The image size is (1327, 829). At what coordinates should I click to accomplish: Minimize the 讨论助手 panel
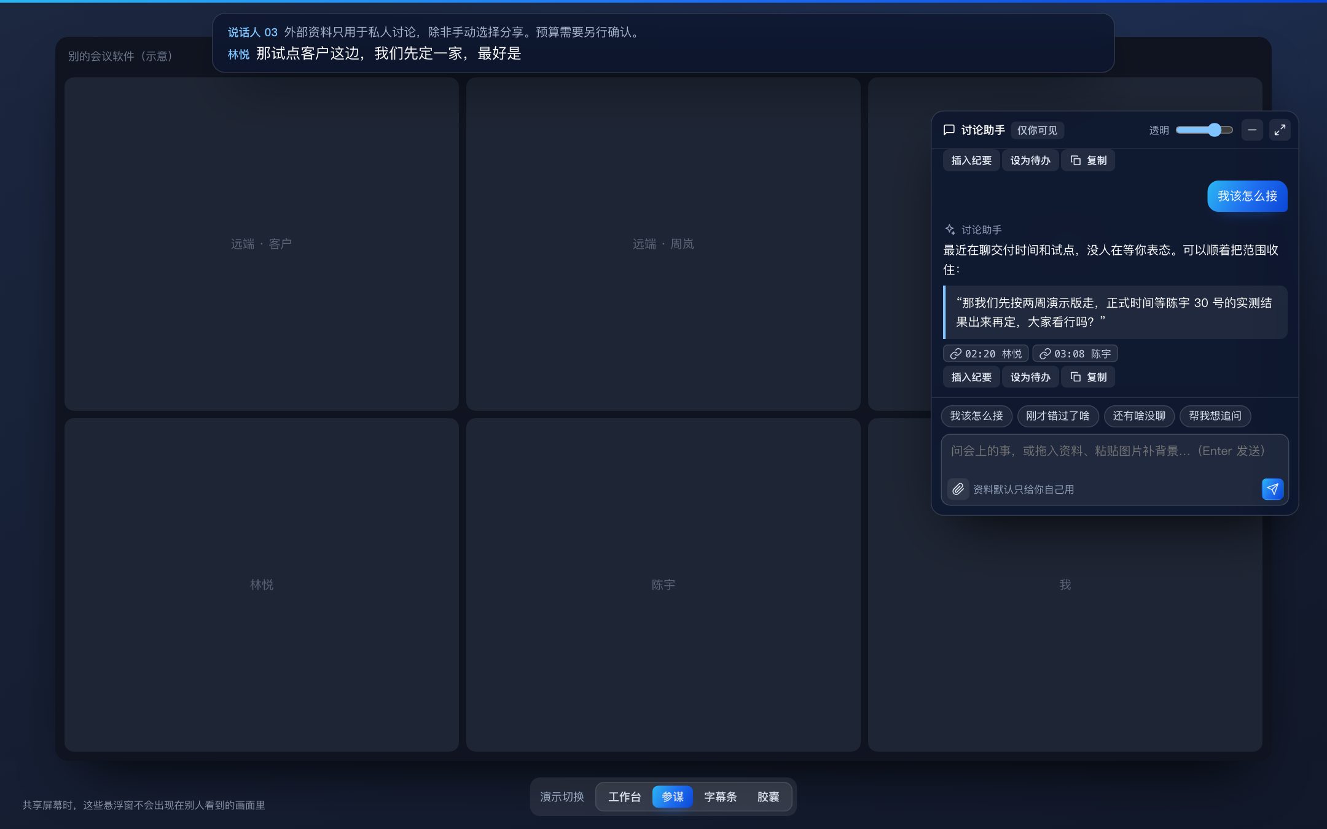click(x=1252, y=130)
